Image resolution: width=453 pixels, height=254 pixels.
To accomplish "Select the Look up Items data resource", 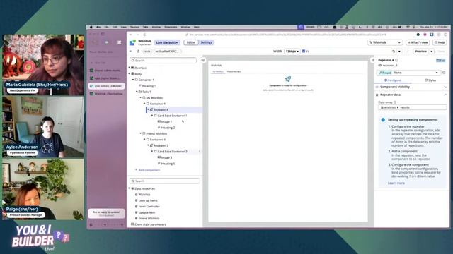I will [148, 200].
